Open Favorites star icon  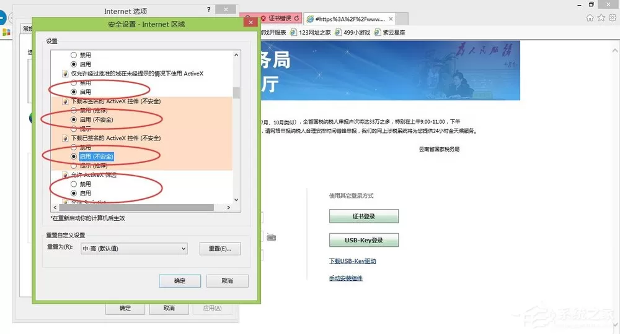click(x=601, y=18)
